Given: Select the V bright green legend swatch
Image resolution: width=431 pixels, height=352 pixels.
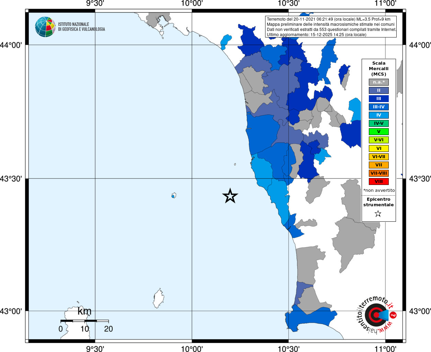Looking at the screenshot, I should pos(379,132).
